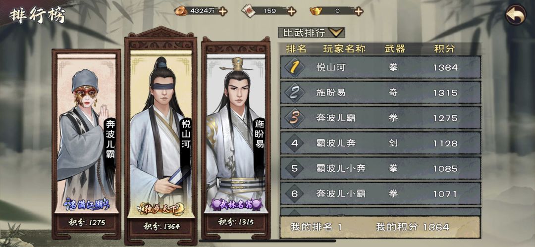Tap the rank 1 gold medal badge
This screenshot has width=535, height=247.
[294, 67]
